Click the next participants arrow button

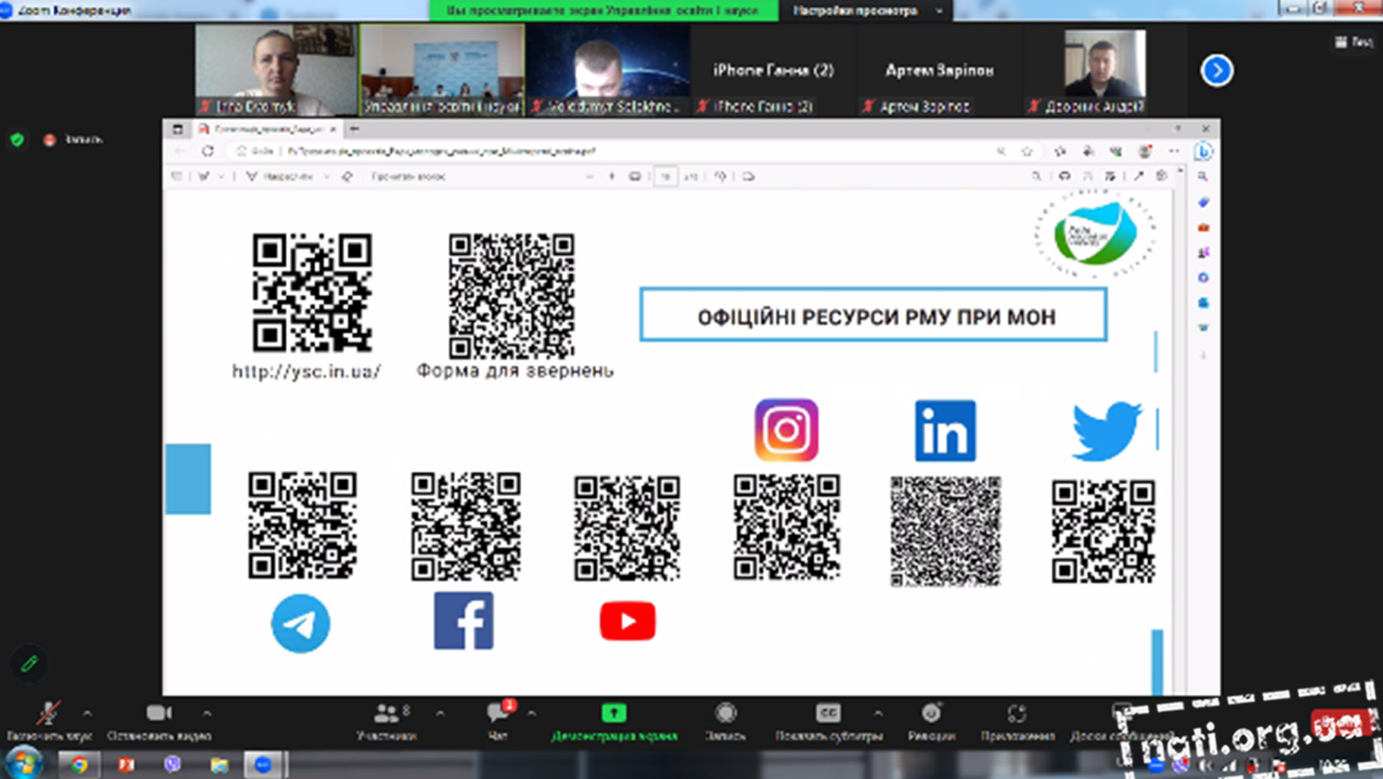(1217, 70)
